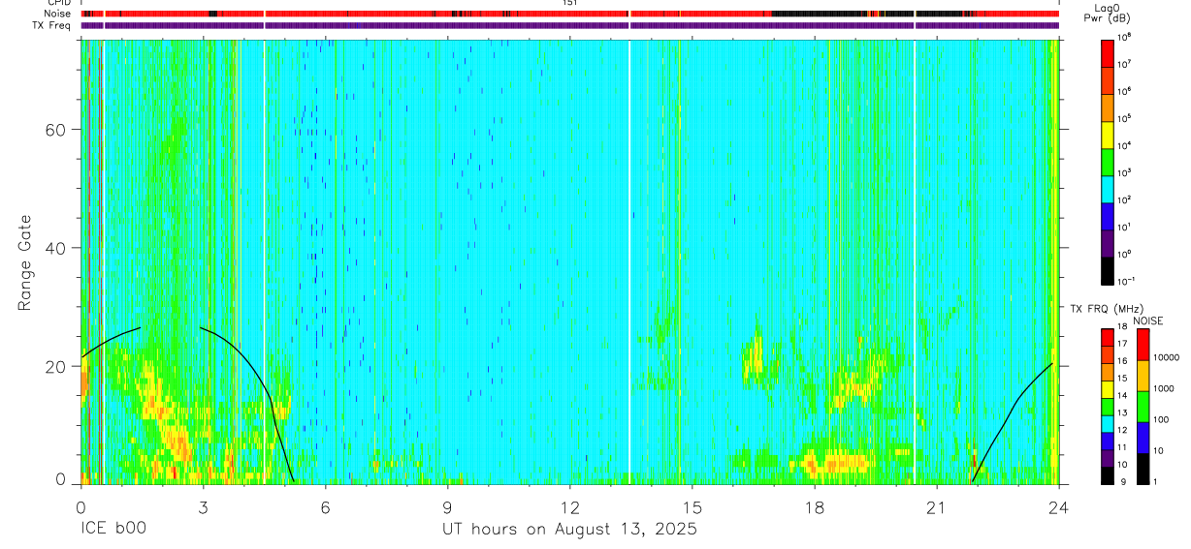Screen dimensions: 1191x549
Task: Click x-axis tick label 12
Action: click(569, 507)
